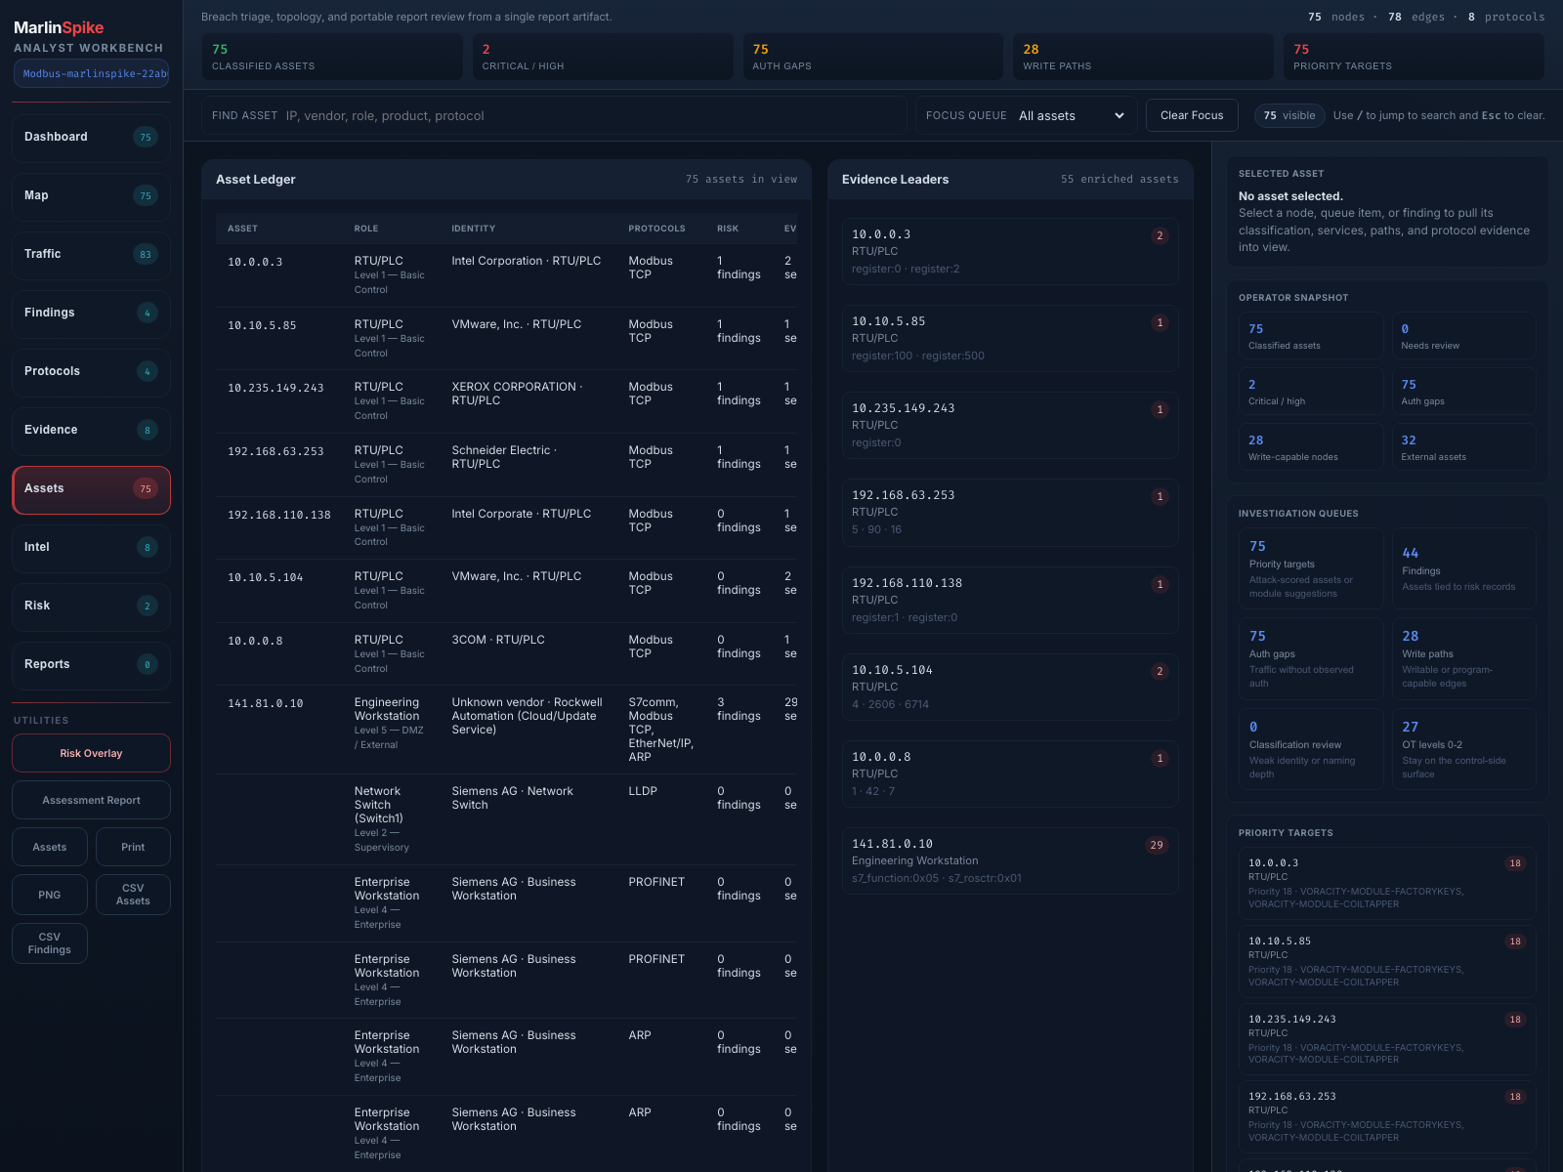Open the Evidence section
This screenshot has height=1172, width=1563.
91,431
